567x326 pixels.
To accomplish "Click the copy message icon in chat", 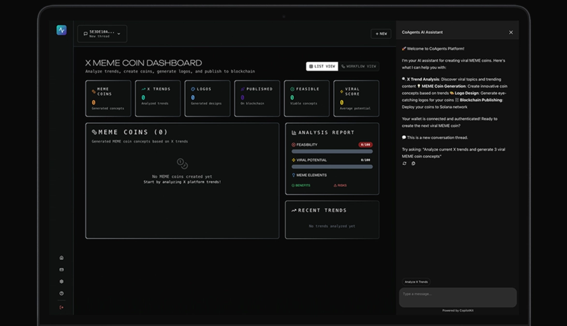I will (413, 164).
